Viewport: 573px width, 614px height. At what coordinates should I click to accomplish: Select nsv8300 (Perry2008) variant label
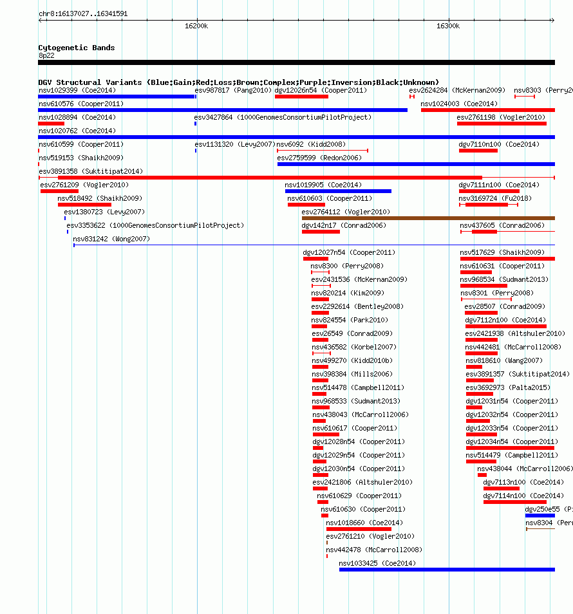347,266
